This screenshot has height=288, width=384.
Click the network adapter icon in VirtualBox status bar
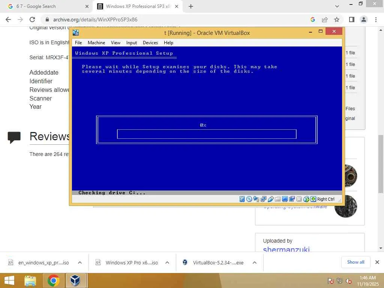pos(263,199)
